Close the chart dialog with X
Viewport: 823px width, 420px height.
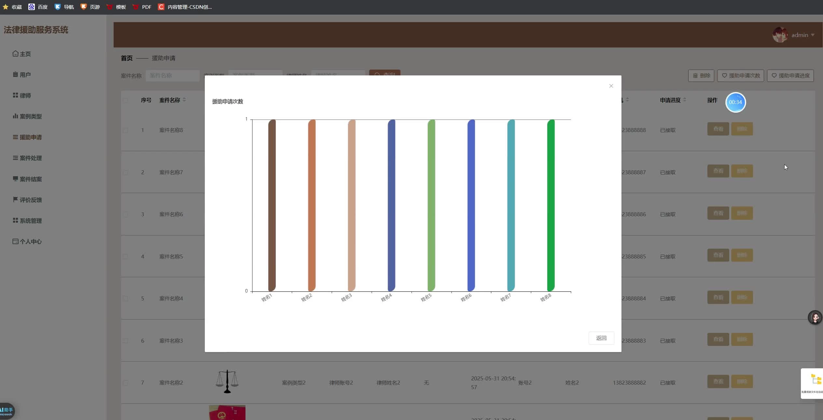coord(611,86)
